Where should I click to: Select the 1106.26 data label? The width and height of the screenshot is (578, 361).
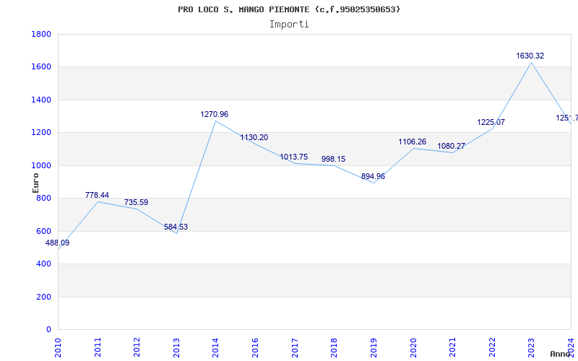[412, 142]
